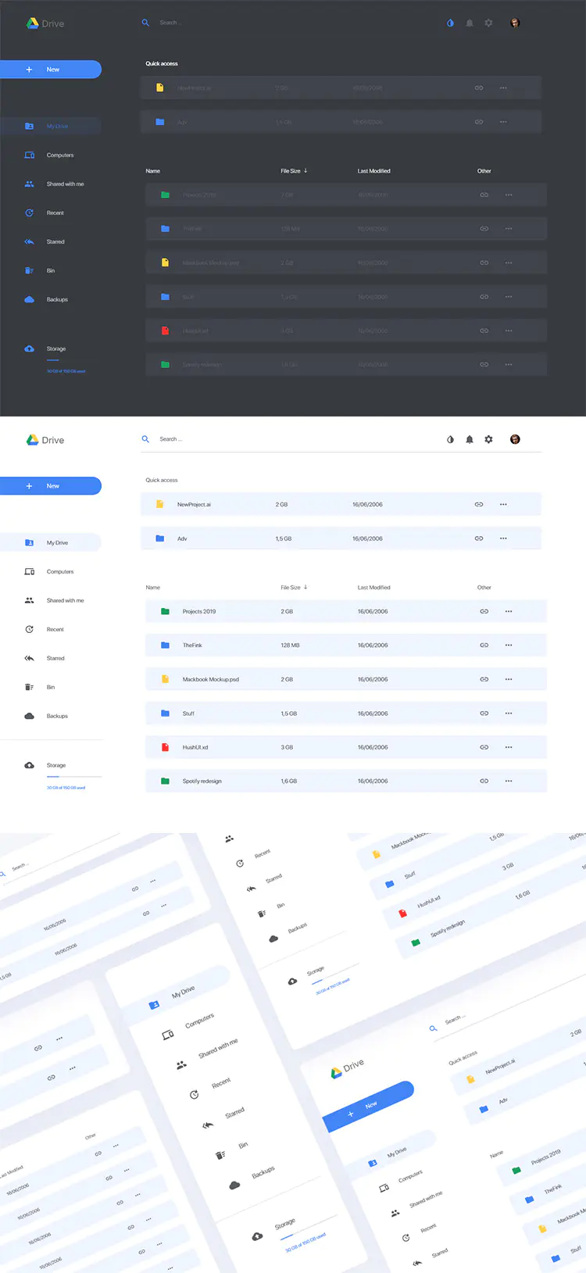
Task: Copy link for Adv in light Quick access
Action: pos(479,538)
